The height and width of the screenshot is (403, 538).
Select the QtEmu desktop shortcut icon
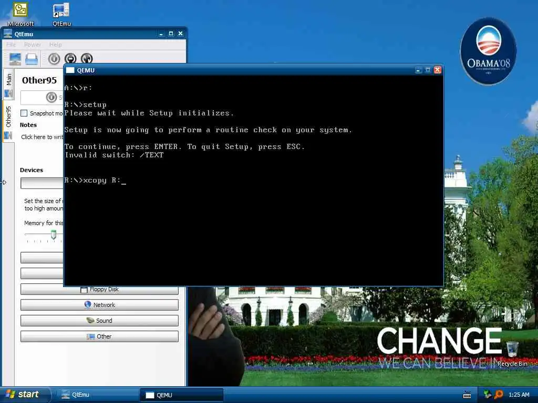pos(61,14)
